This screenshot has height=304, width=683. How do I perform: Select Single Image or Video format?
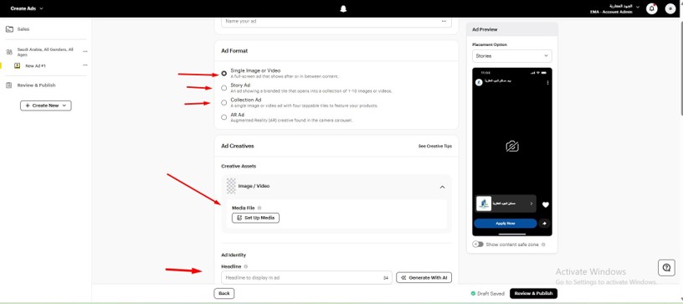point(223,73)
